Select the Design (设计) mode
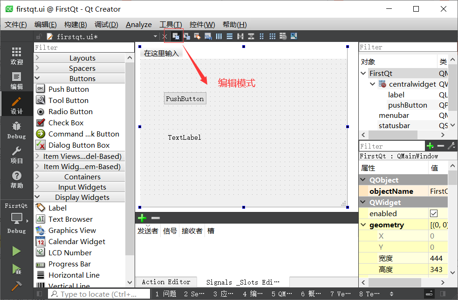Viewport: 458px width, 300px height. [16, 104]
